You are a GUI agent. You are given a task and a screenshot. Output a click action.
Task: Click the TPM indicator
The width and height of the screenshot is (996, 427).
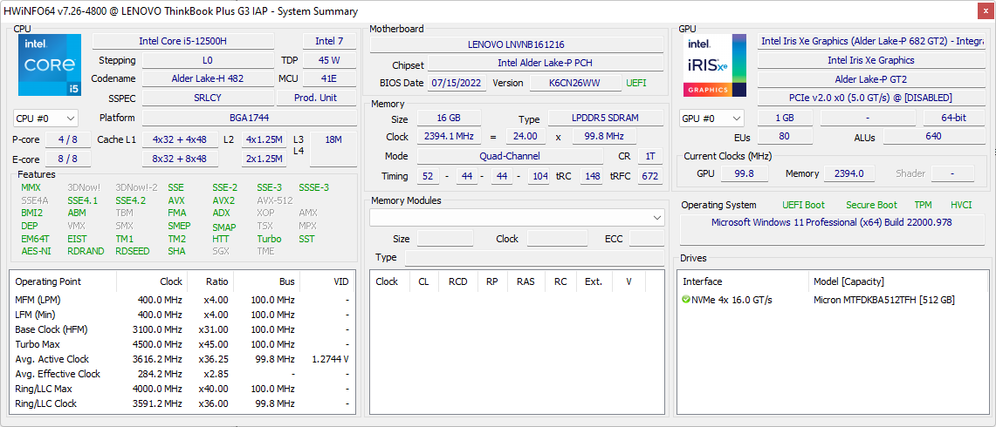coord(923,205)
